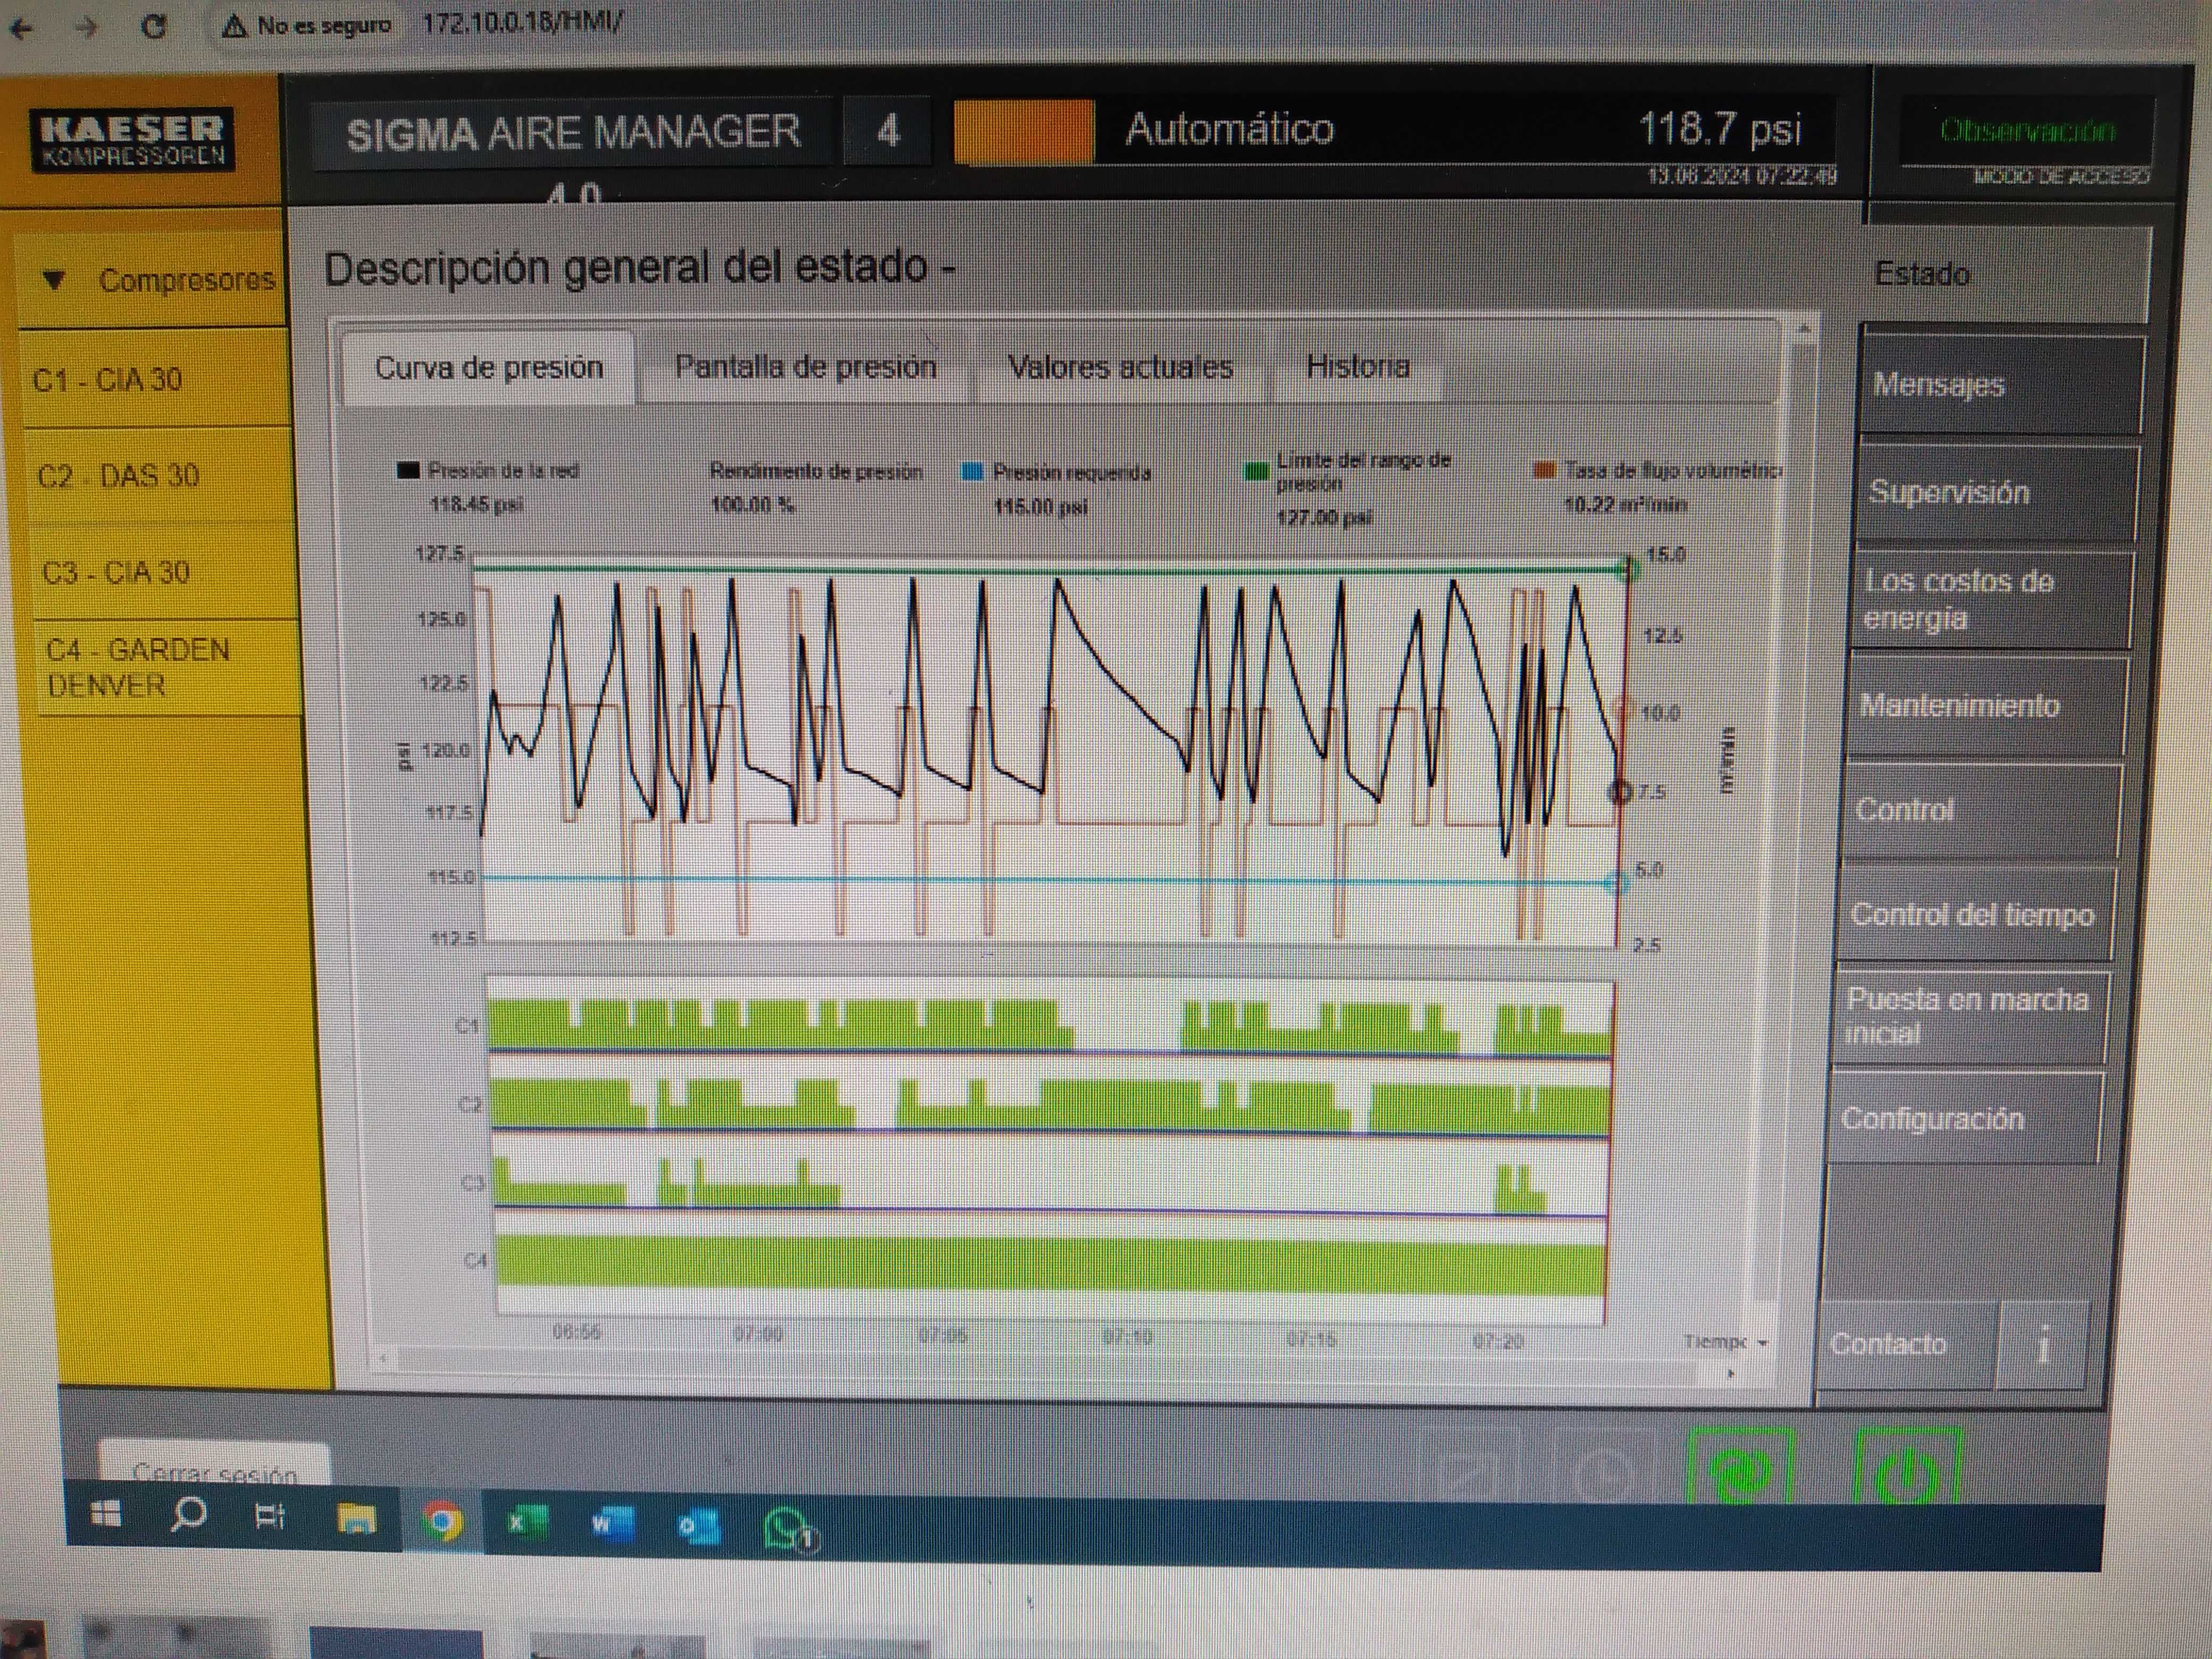Click the Kaeser Kompressoren logo
2212x1659 pixels.
132,141
